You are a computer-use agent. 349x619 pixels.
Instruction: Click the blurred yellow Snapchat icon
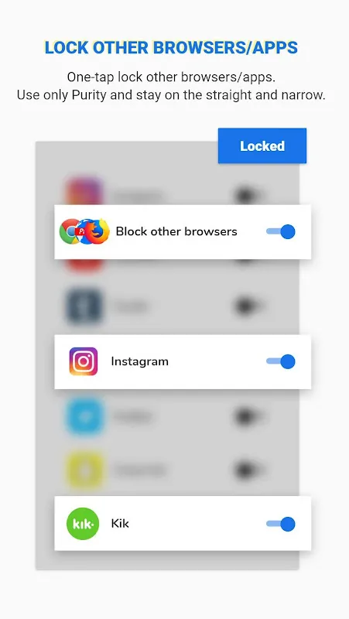coord(84,470)
